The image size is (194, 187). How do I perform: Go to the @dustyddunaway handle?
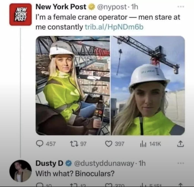coord(104,163)
